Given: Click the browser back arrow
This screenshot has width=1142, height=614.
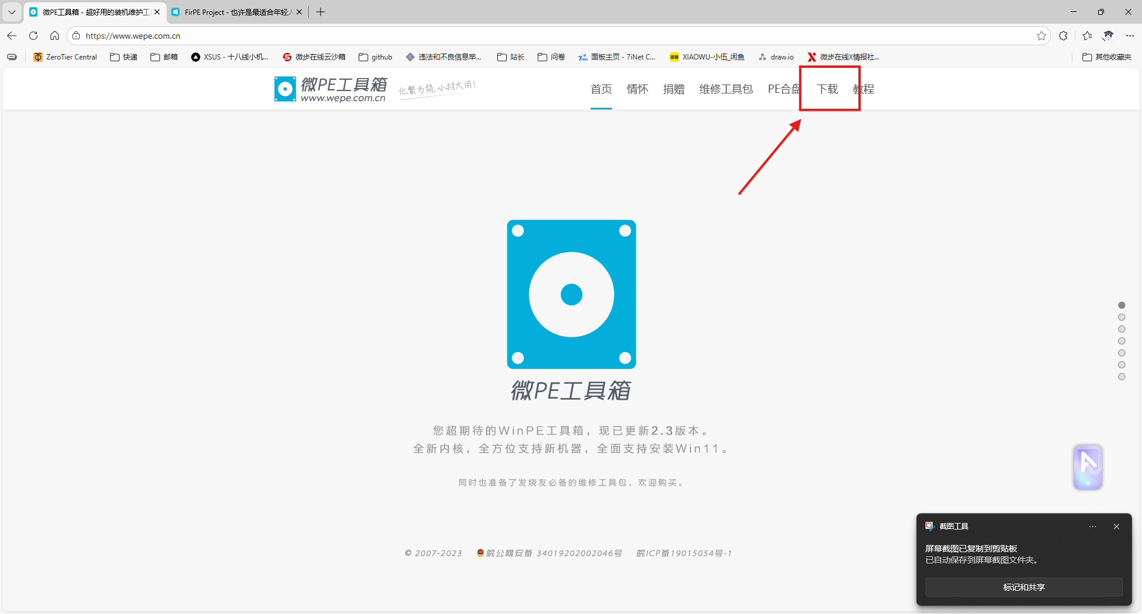Looking at the screenshot, I should point(11,36).
